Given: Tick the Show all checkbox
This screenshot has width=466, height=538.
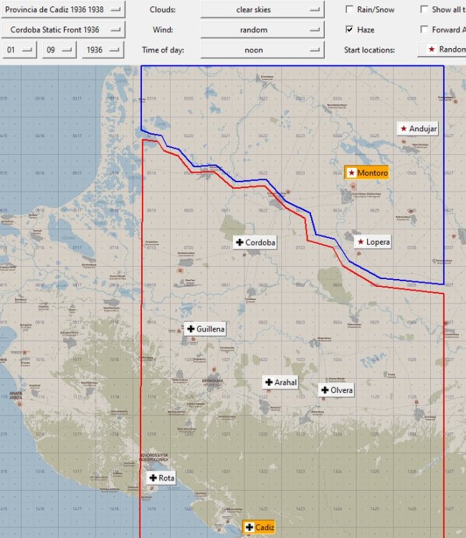Looking at the screenshot, I should click(x=424, y=9).
